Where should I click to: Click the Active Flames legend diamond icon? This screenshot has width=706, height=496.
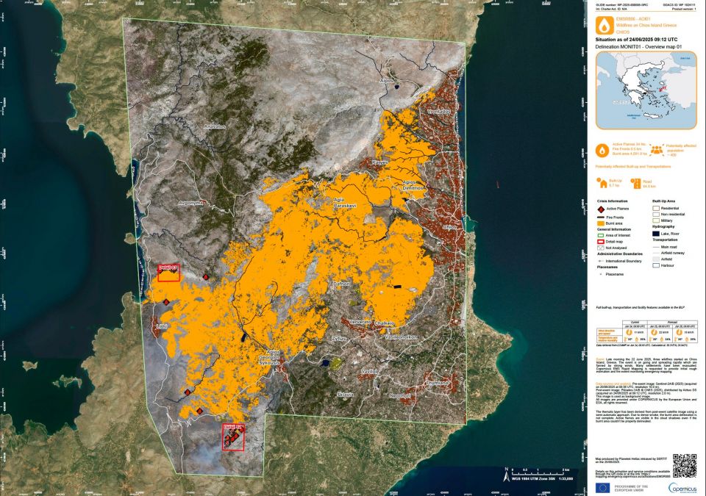601,209
